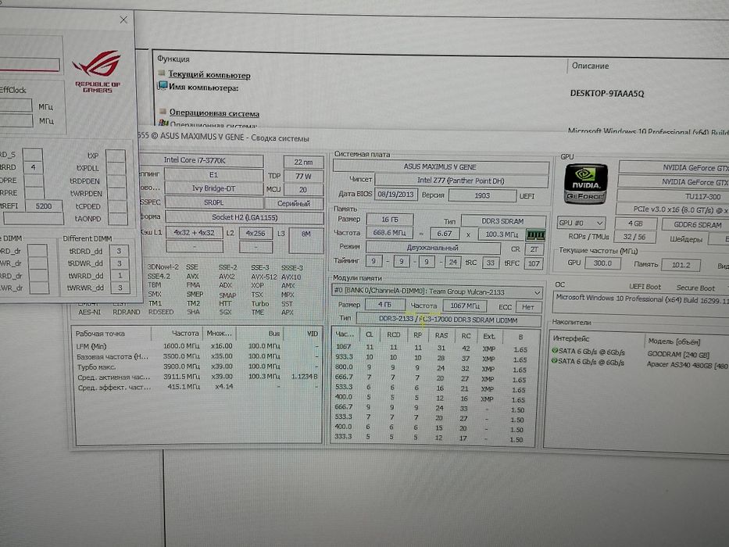
Task: Click the GOODRAM [240 GB] drive entry
Action: tap(678, 354)
